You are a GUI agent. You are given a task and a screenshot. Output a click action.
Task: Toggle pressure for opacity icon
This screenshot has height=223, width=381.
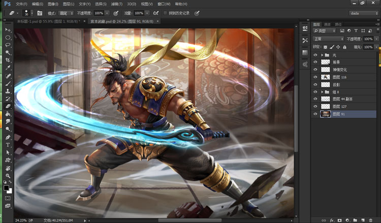(x=116, y=13)
